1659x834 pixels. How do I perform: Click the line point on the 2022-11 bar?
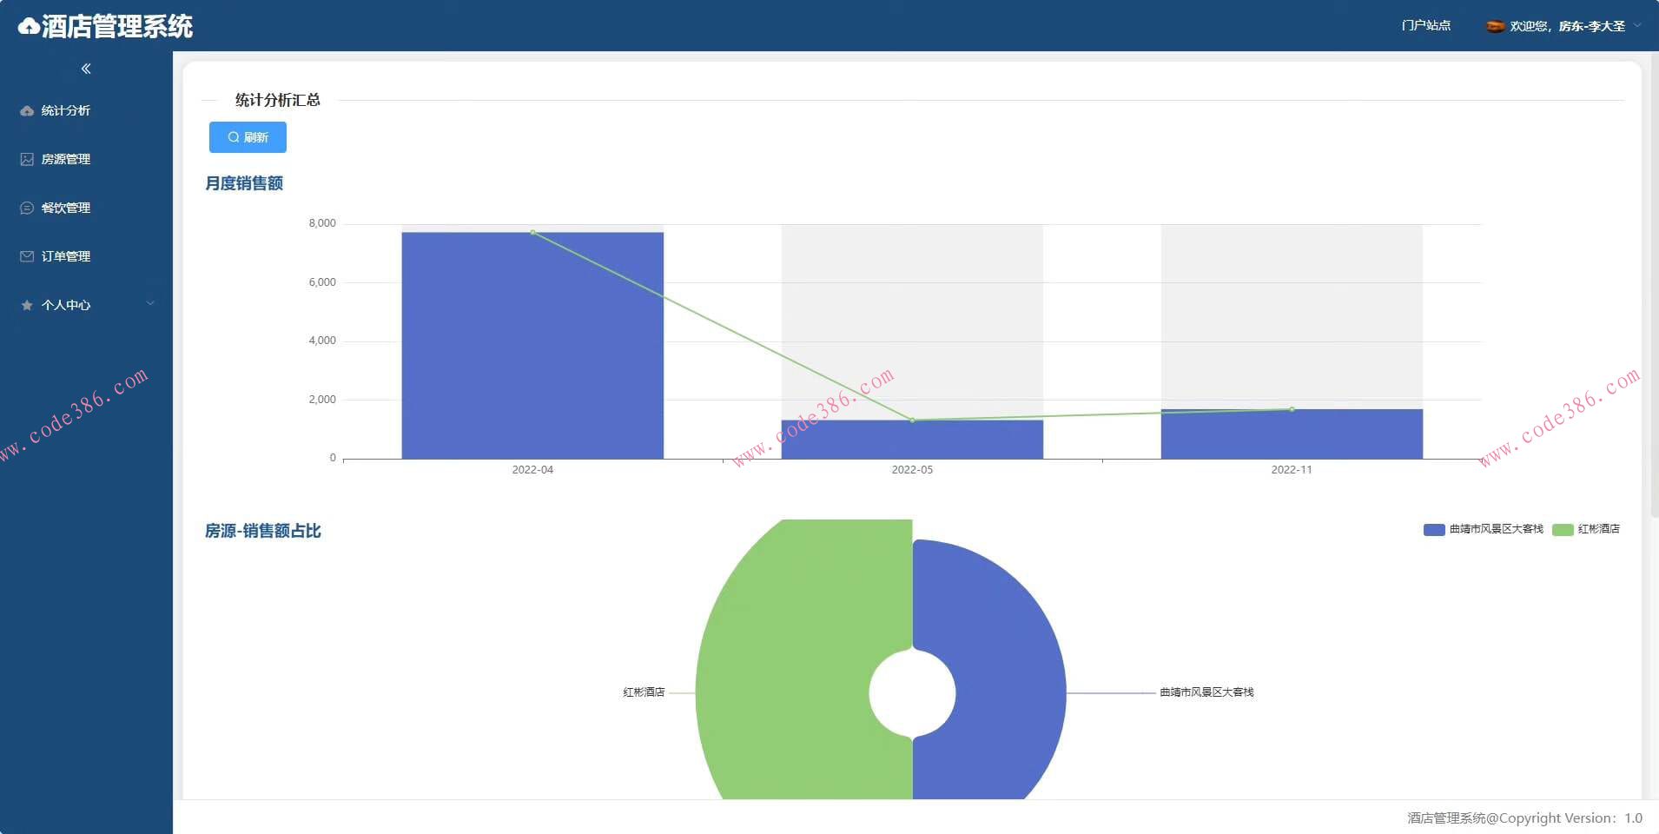1292,409
